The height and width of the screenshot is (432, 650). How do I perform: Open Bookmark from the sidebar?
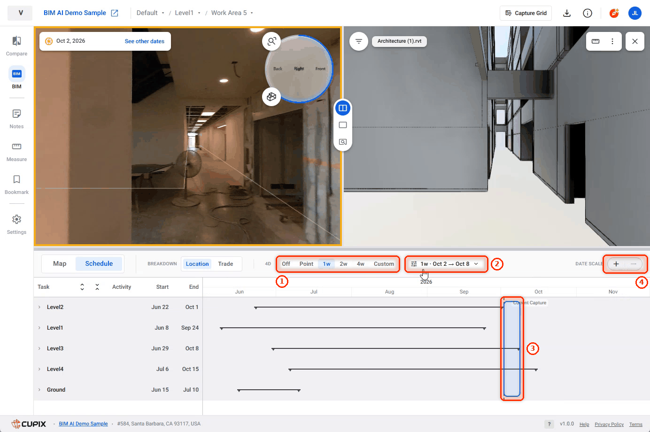16,185
